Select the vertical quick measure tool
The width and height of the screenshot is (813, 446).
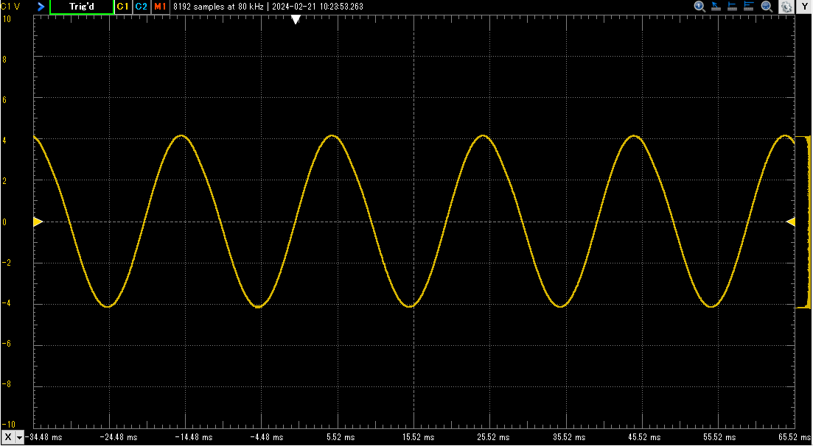(x=733, y=7)
